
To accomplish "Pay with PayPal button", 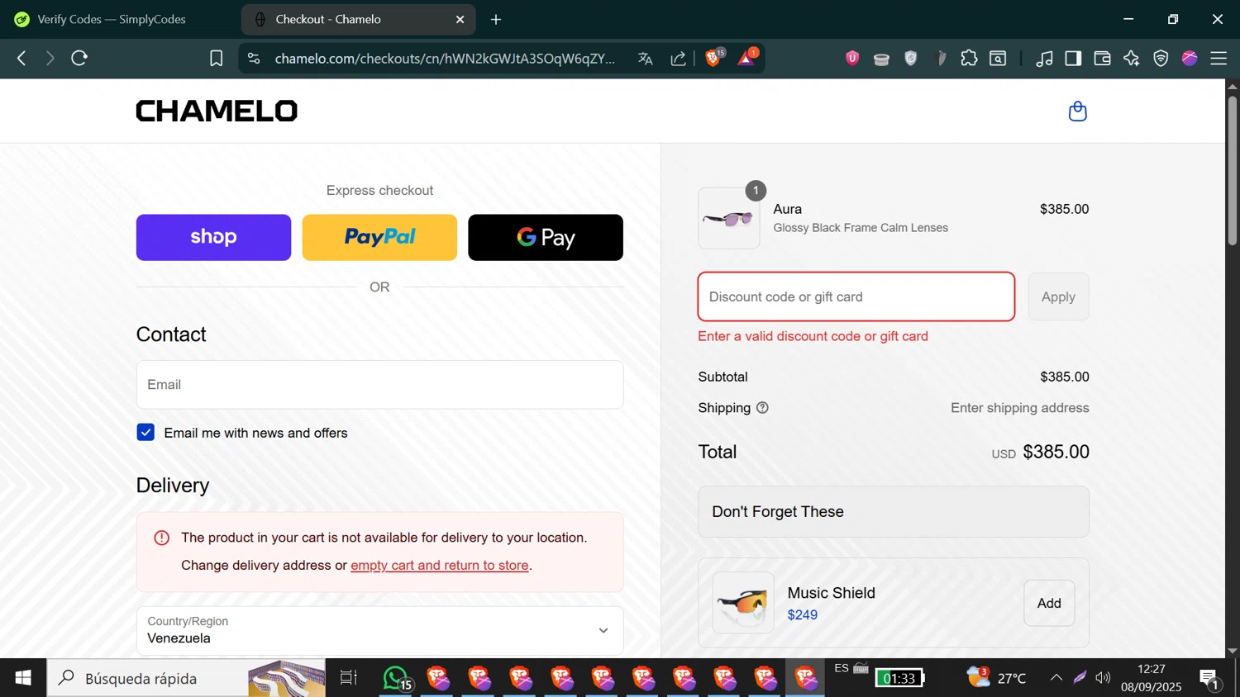I will [379, 238].
